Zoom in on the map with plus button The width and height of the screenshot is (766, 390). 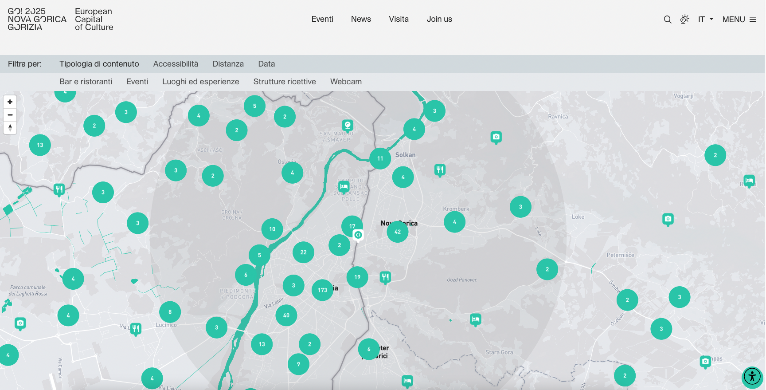(x=10, y=102)
